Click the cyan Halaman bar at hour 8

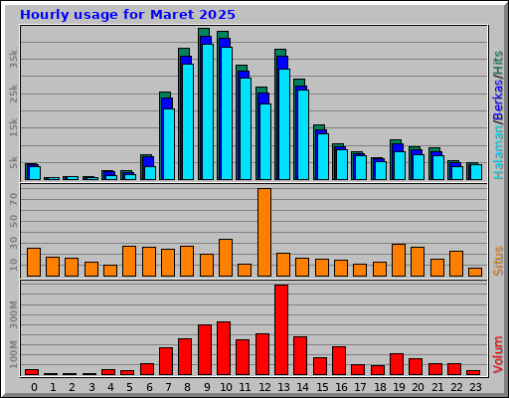coord(188,121)
